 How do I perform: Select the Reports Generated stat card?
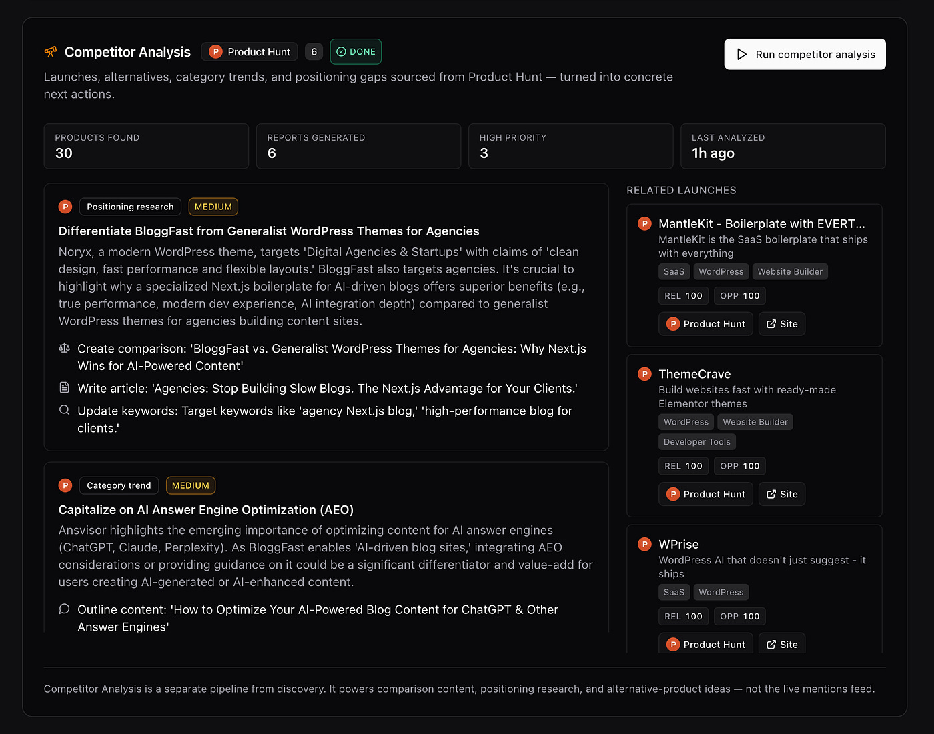point(358,146)
